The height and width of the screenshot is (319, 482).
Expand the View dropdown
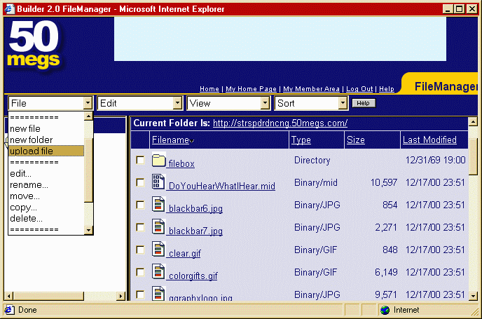[228, 103]
